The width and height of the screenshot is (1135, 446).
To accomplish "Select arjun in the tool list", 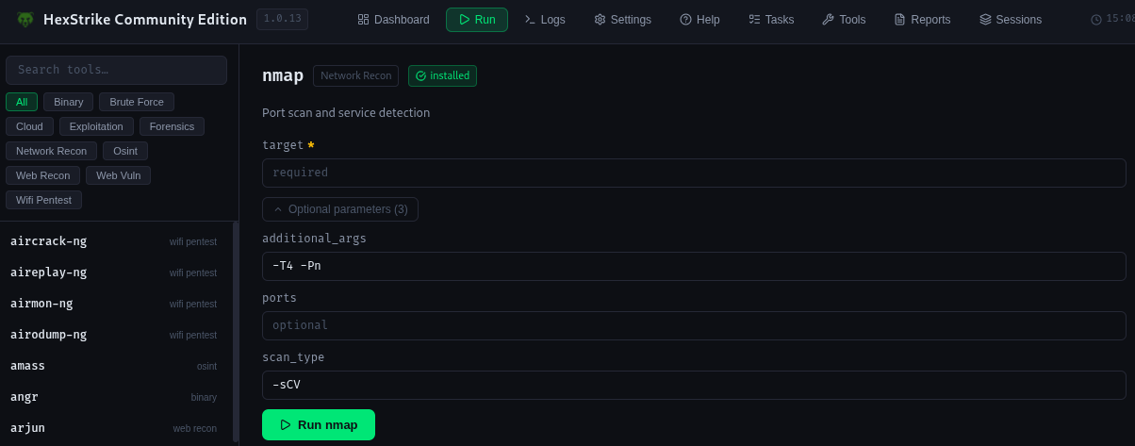I will (115, 428).
